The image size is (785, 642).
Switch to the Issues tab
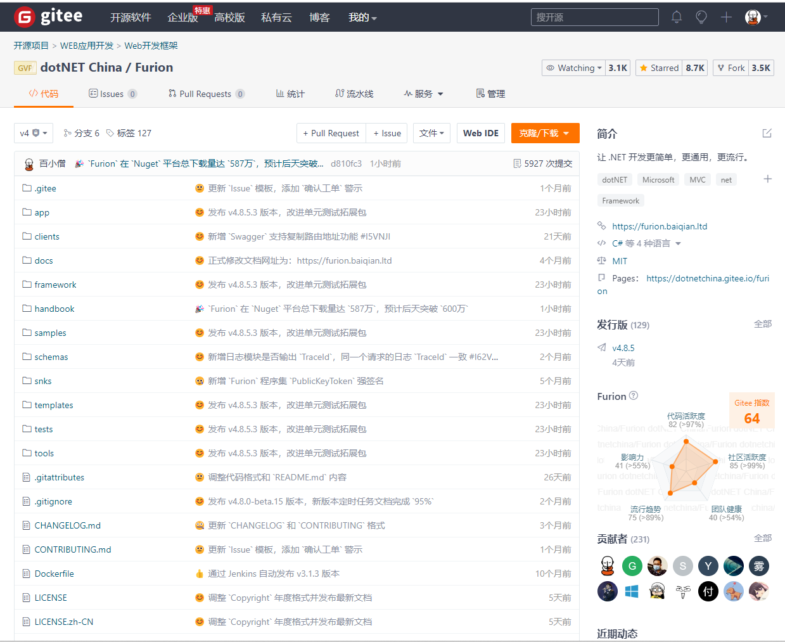tap(113, 94)
